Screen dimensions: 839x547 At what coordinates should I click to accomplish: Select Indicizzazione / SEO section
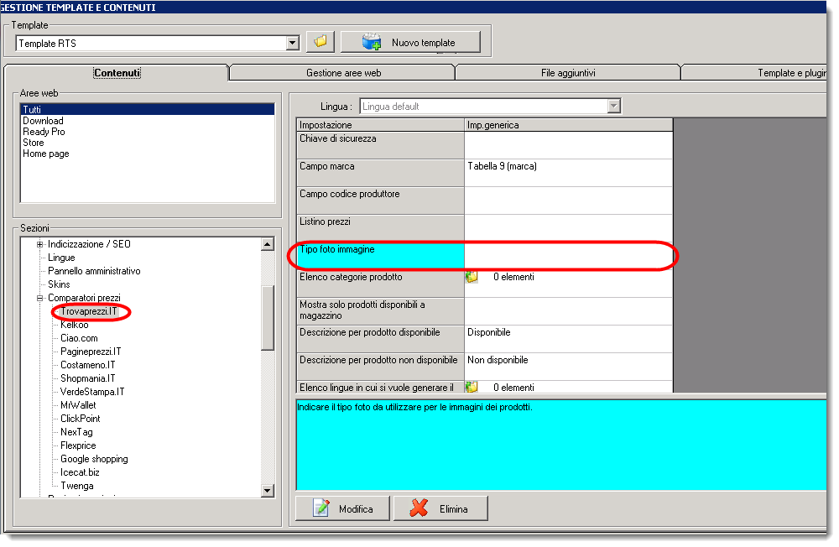point(90,244)
